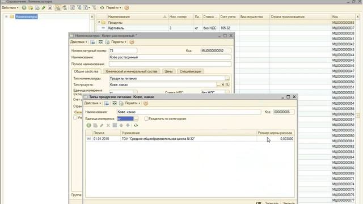Viewport: 363px width, 204px height.
Task: Click the main list scrollbar up arrow
Action: [358, 17]
